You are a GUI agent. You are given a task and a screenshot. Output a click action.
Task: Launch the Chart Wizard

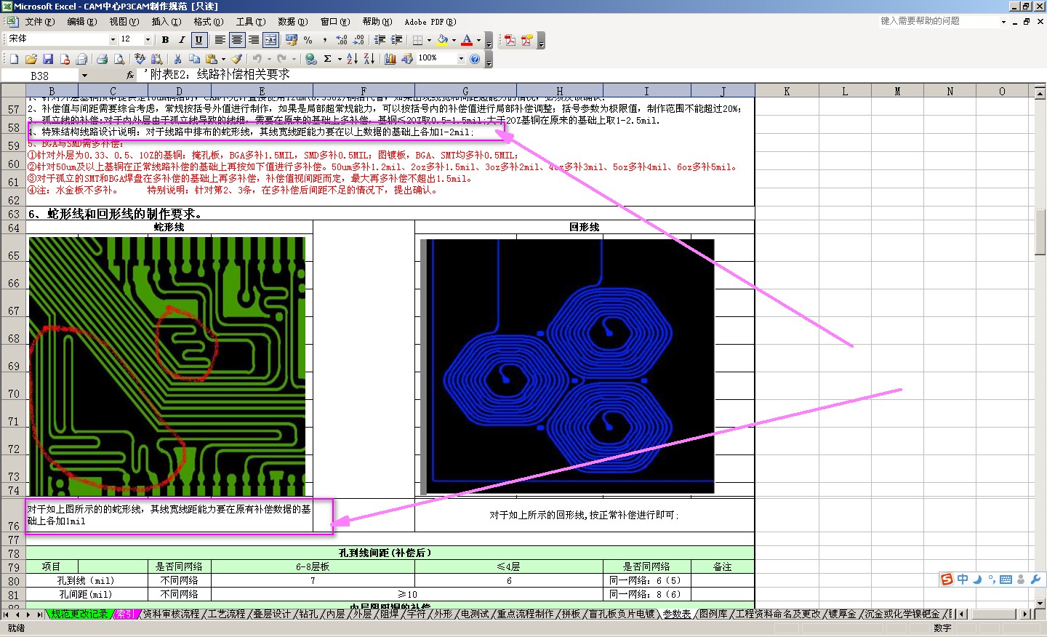390,59
